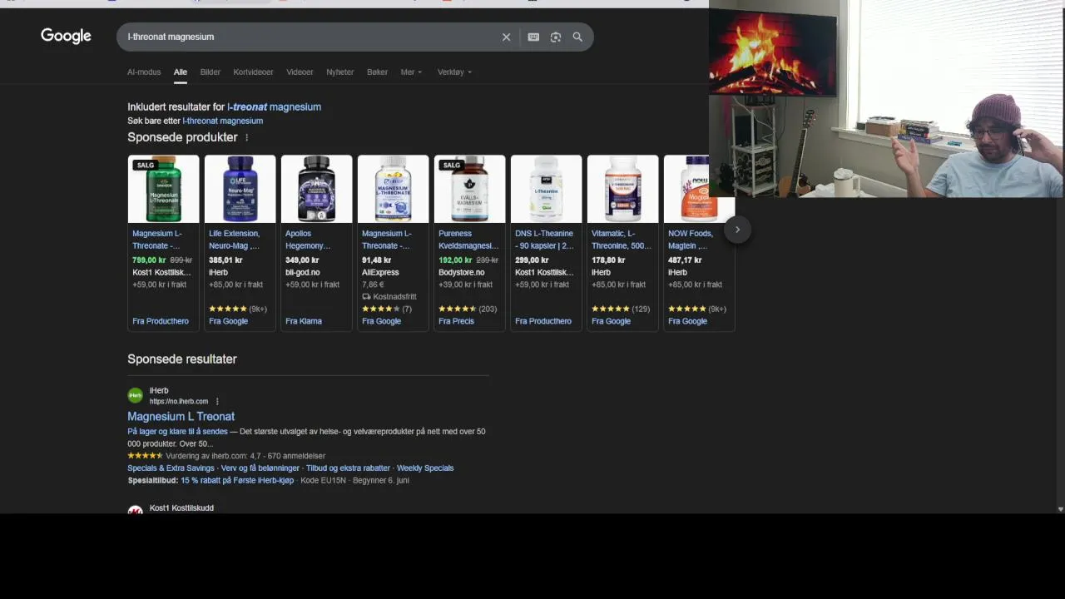The height and width of the screenshot is (599, 1065).
Task: Show next sponsored products with arrow
Action: [737, 230]
